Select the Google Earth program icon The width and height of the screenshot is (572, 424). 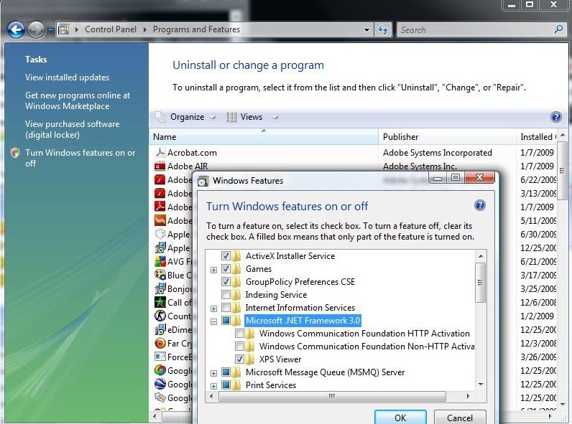coord(160,384)
